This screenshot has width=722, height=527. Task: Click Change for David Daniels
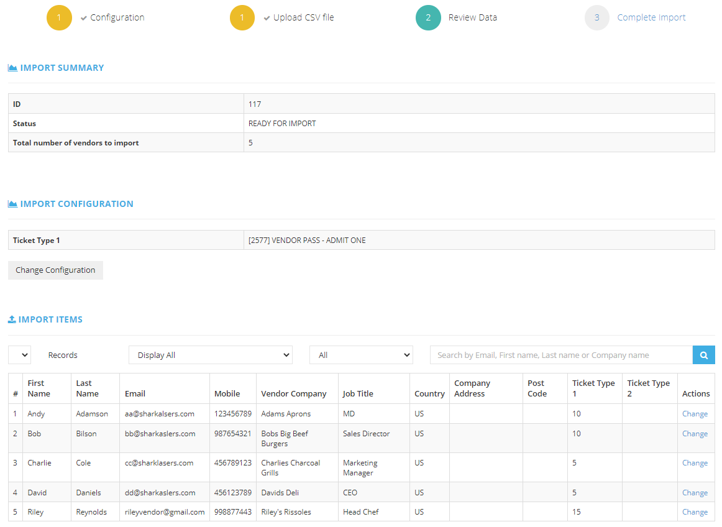[695, 492]
